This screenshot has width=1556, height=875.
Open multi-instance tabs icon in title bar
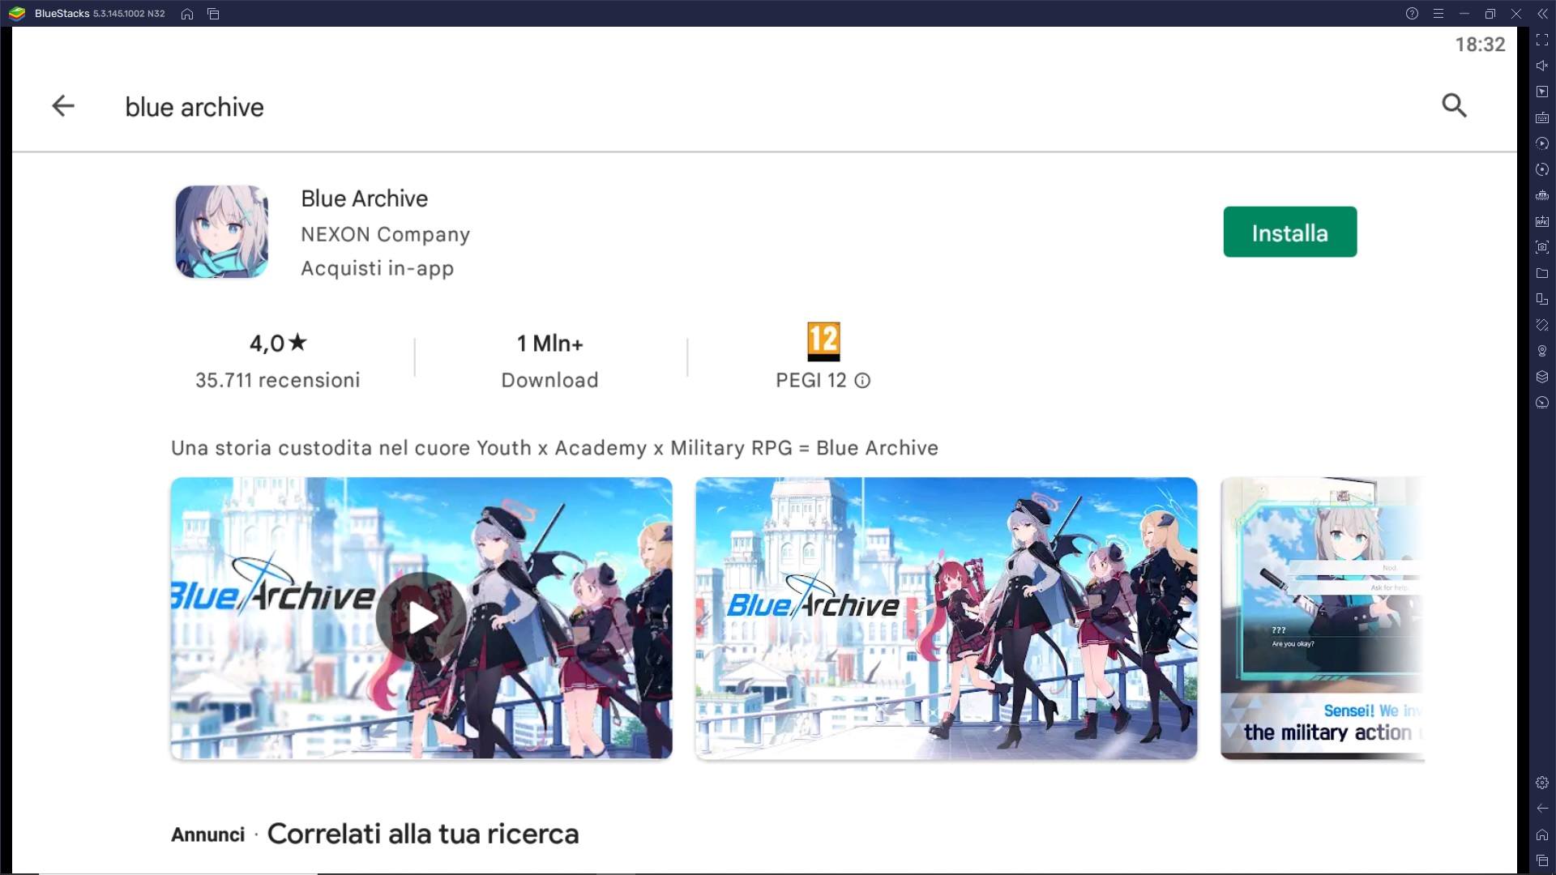coord(213,14)
